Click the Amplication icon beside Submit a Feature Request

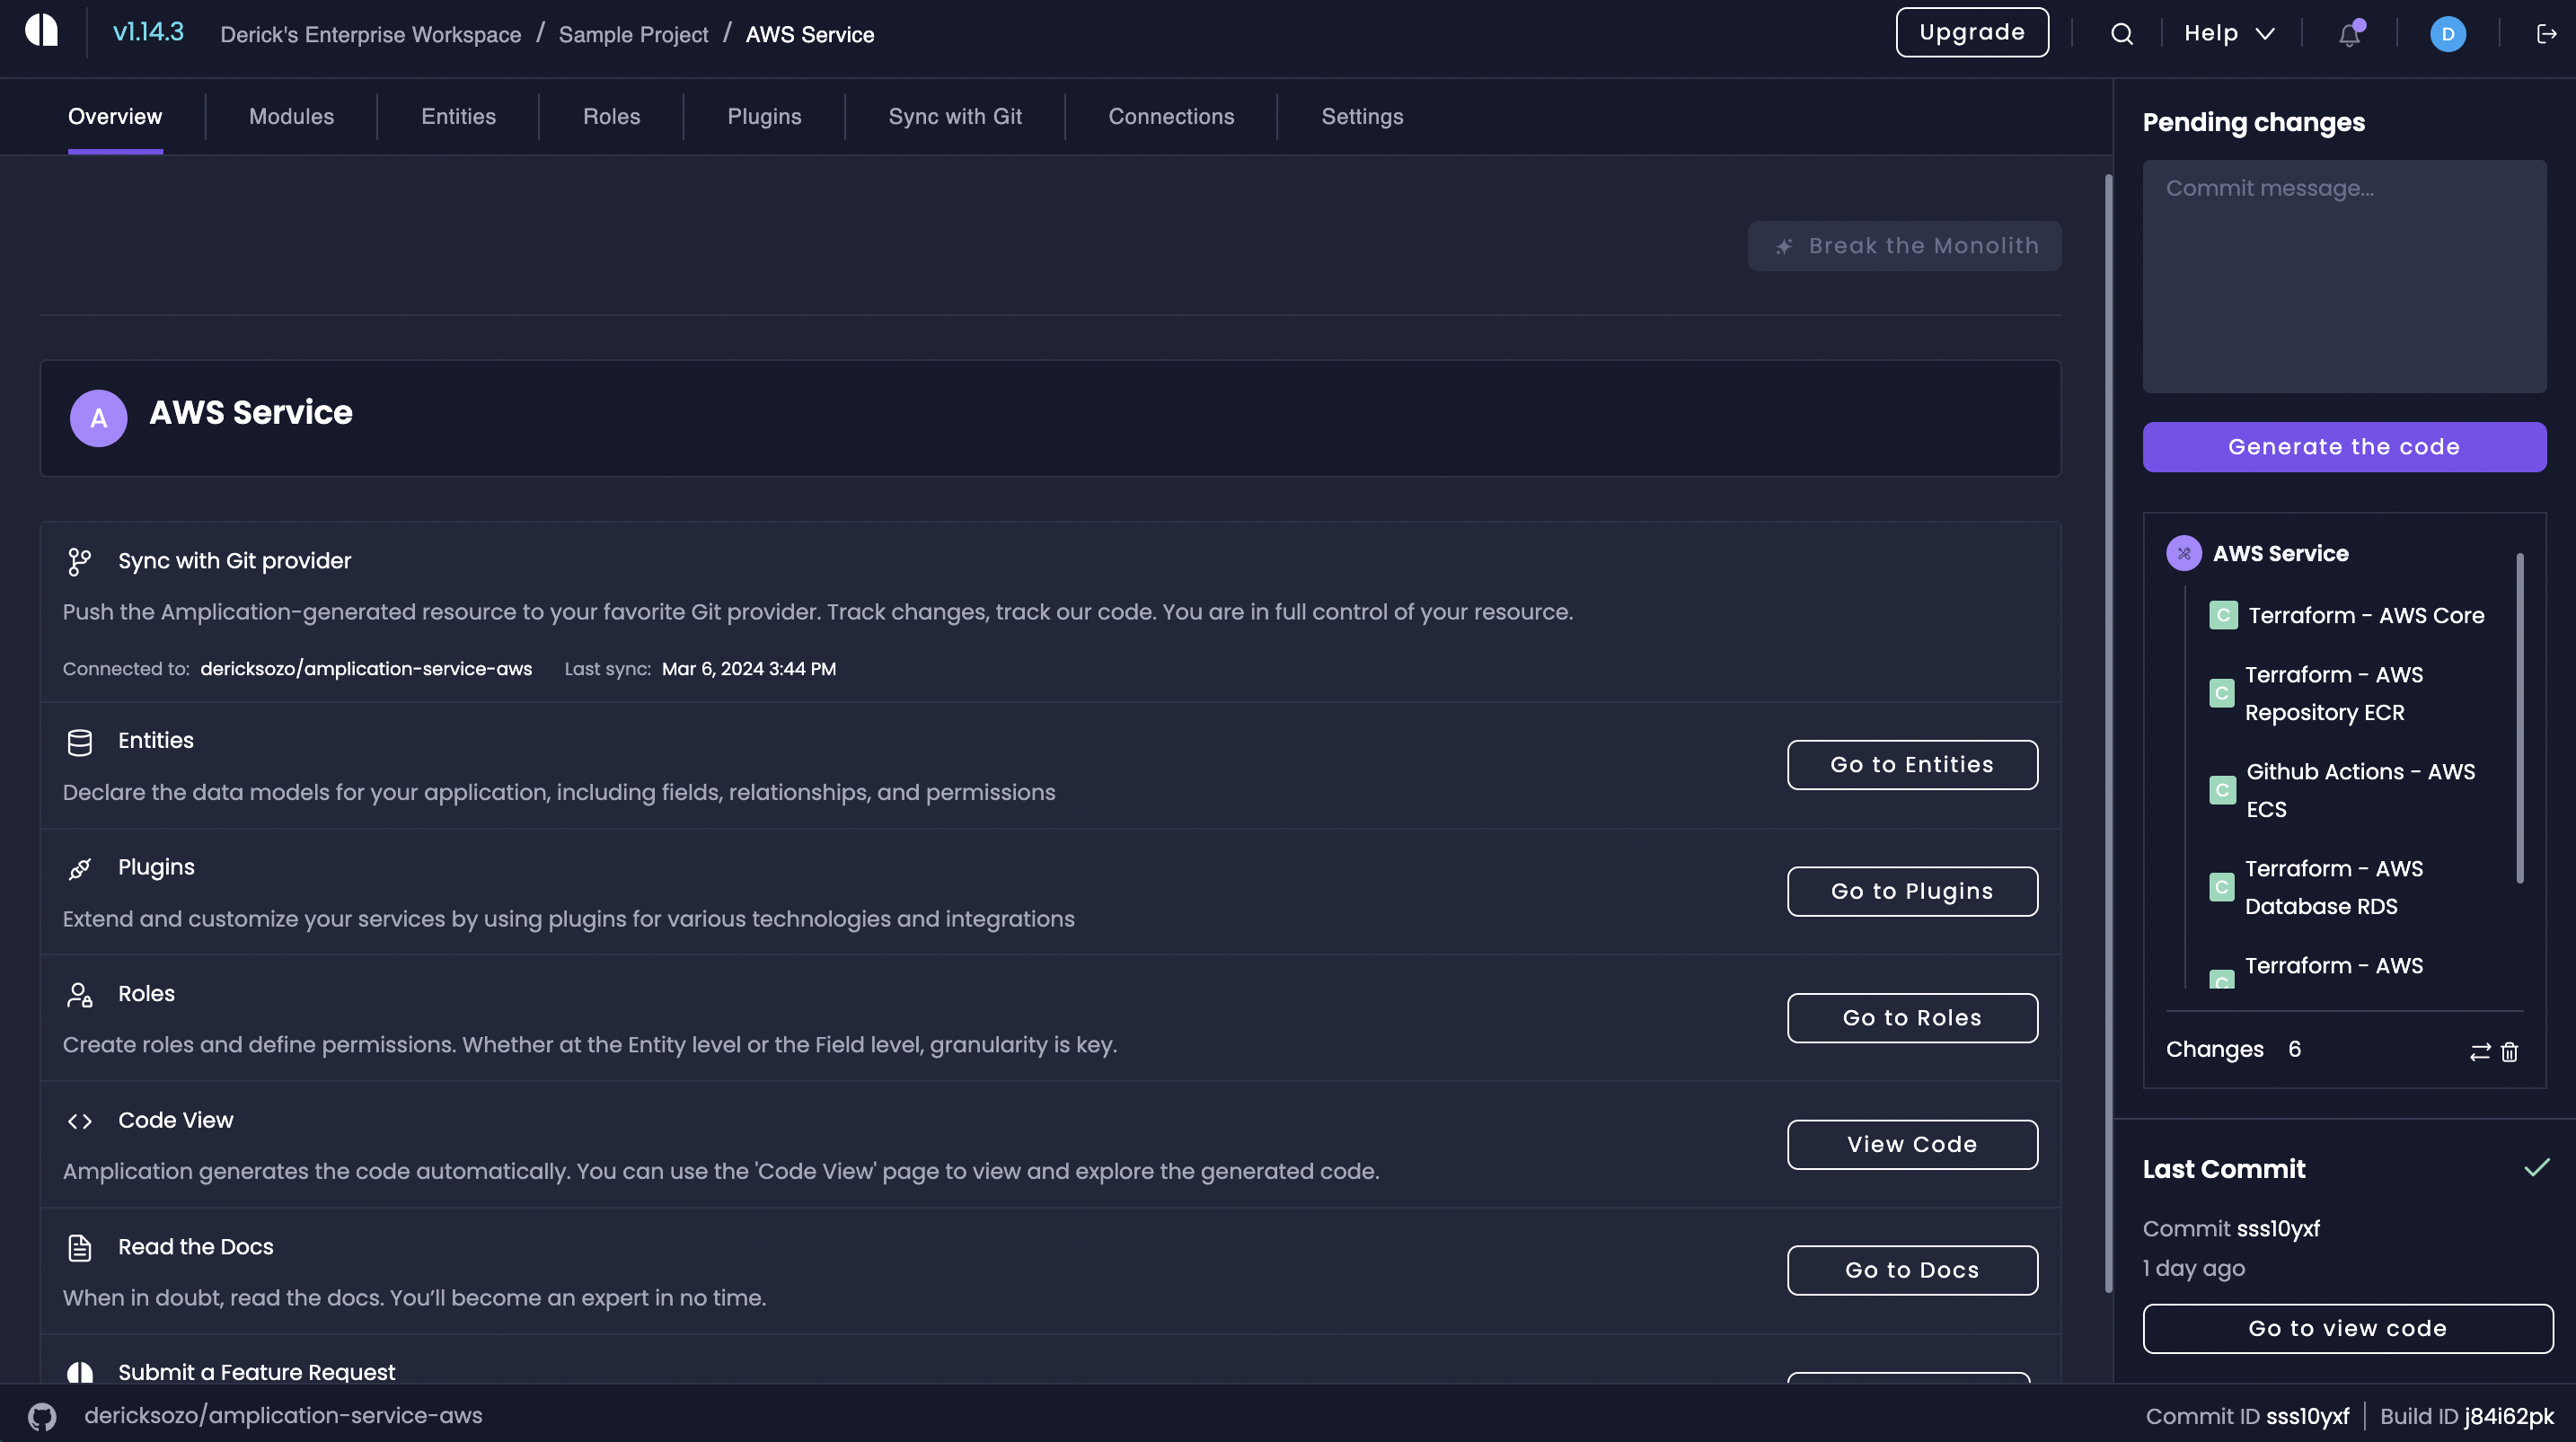tap(79, 1372)
